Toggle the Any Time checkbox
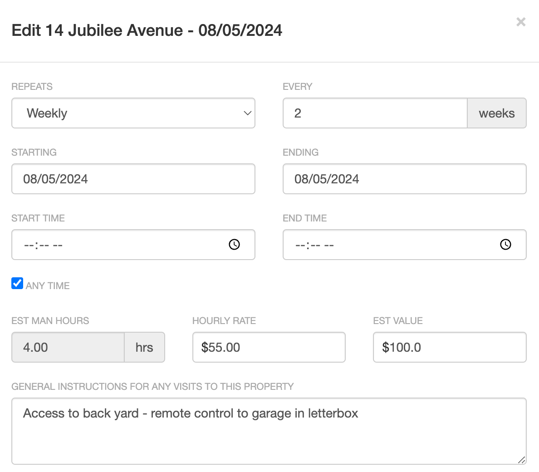539x472 pixels. pyautogui.click(x=17, y=283)
